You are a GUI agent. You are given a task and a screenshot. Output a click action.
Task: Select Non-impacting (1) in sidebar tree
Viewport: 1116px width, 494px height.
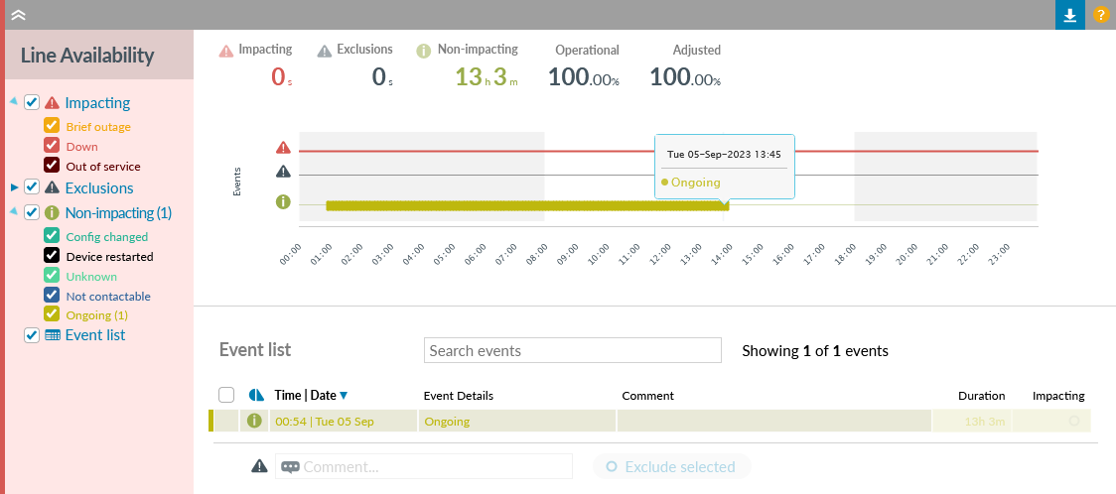(117, 212)
